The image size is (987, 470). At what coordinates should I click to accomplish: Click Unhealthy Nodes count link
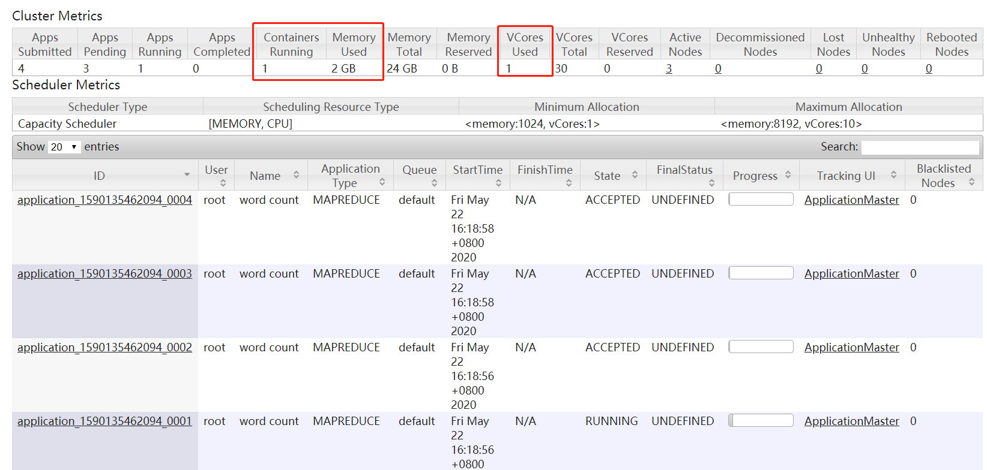point(865,69)
